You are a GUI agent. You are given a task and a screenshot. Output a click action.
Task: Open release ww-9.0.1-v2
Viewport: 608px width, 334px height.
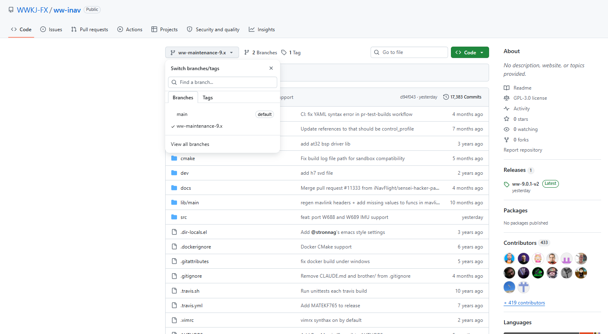coord(526,184)
